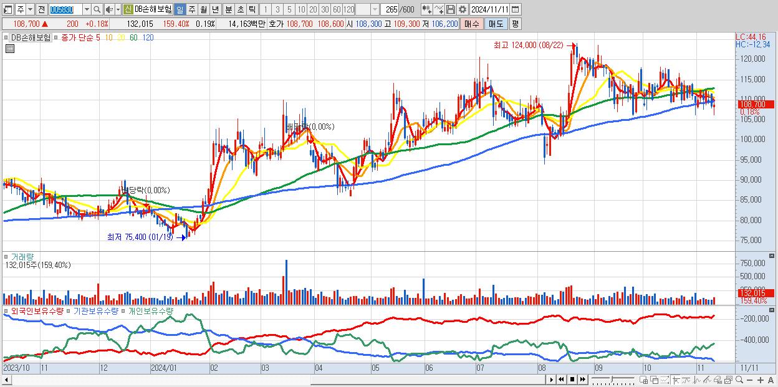
Task: Select interval 30 tab
Action: pyautogui.click(x=325, y=9)
